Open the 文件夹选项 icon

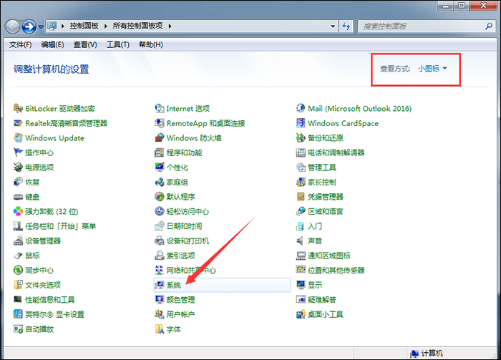[x=18, y=285]
